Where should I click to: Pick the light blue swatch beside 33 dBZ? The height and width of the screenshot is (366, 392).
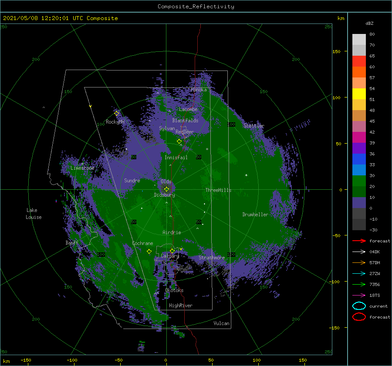click(x=359, y=170)
